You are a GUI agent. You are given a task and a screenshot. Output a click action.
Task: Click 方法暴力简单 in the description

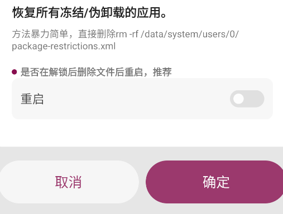[40, 34]
